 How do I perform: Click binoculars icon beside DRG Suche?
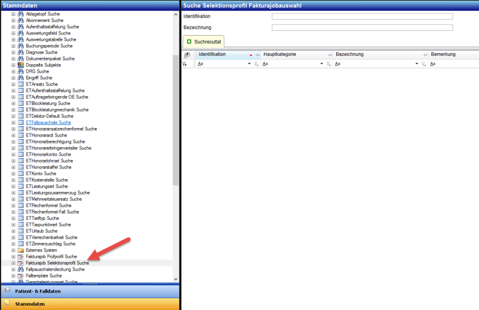tap(20, 71)
